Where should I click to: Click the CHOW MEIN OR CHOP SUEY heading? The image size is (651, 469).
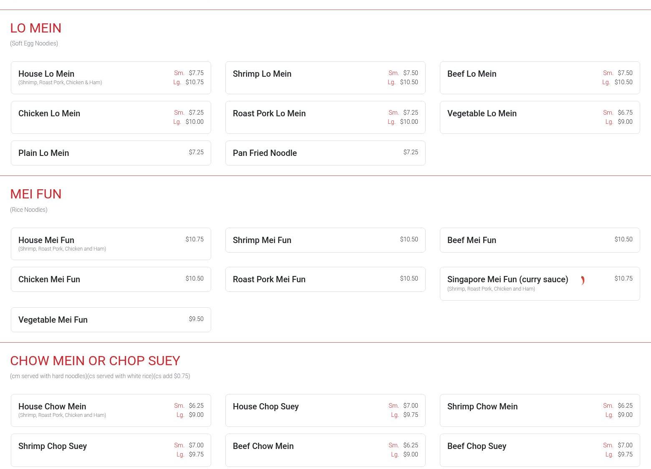(x=95, y=361)
